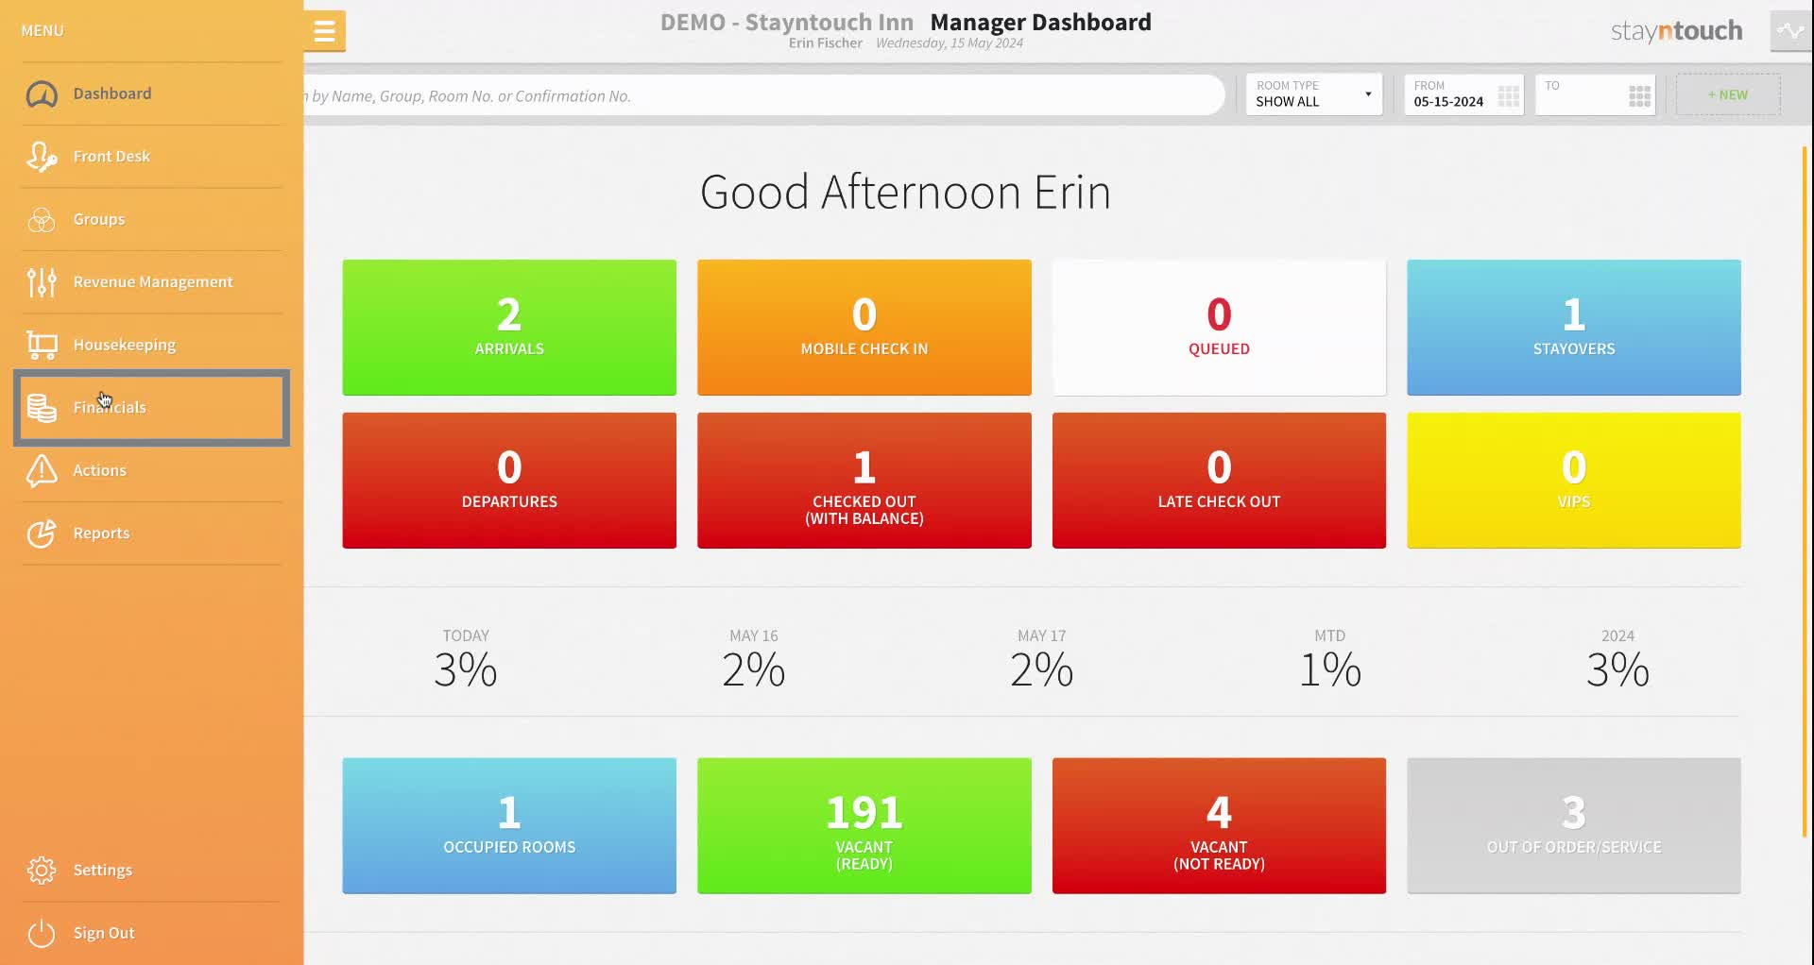Screen dimensions: 1814x965
Task: Open the activity pulse icon at top right
Action: [x=1790, y=31]
